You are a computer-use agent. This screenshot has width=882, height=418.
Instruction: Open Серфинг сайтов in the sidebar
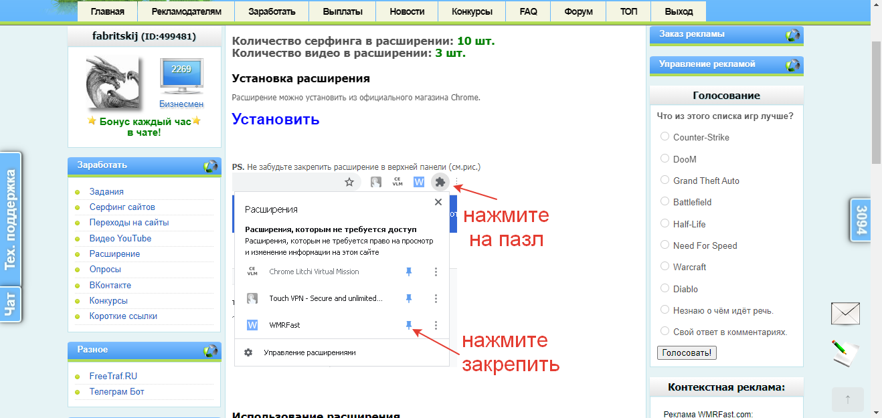pyautogui.click(x=122, y=207)
